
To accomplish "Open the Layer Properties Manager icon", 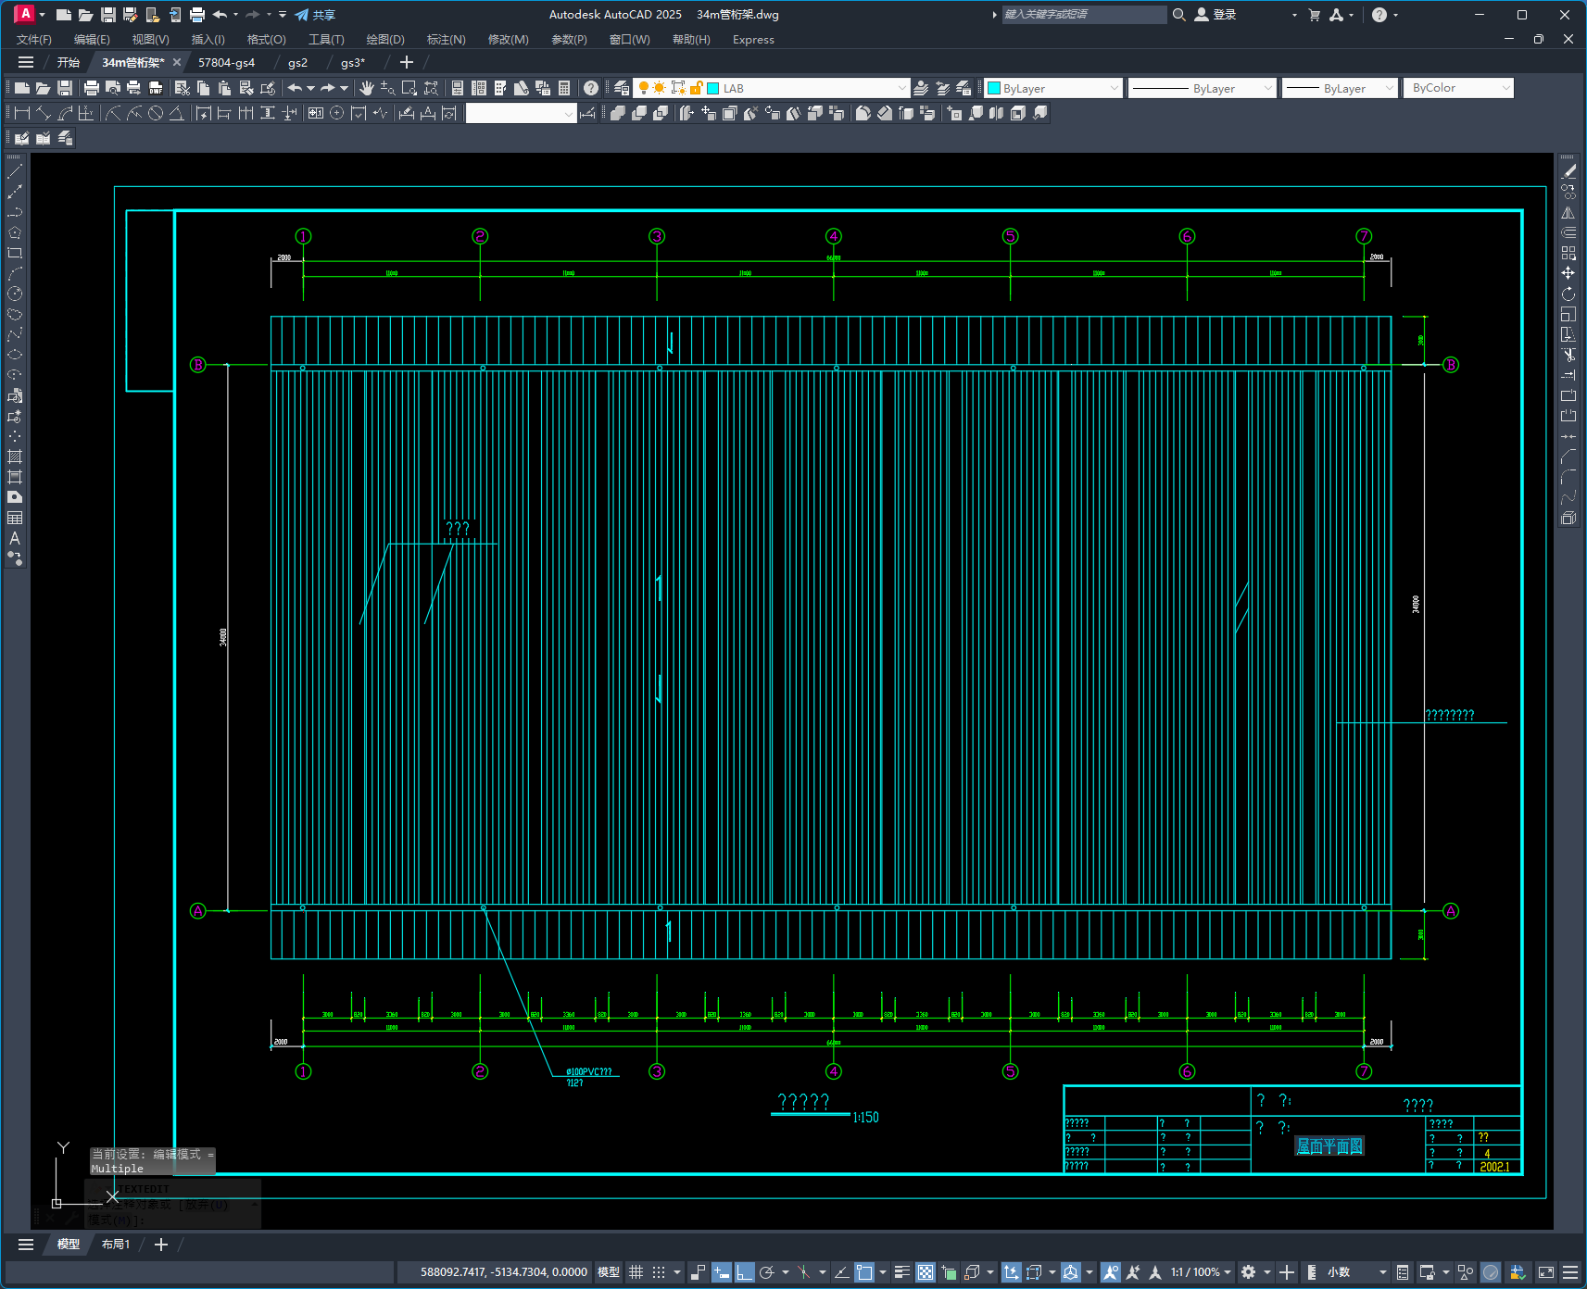I will [622, 88].
